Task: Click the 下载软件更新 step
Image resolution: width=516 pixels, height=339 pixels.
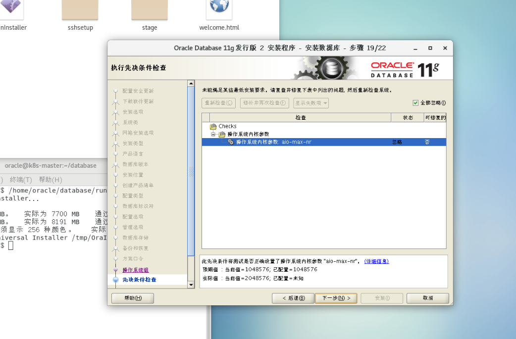Action: click(138, 101)
